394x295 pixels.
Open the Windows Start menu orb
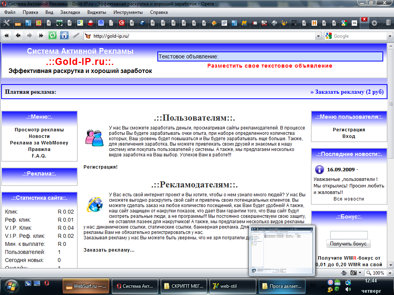tap(11, 286)
